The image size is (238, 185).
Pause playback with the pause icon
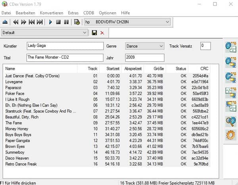tap(66, 22)
